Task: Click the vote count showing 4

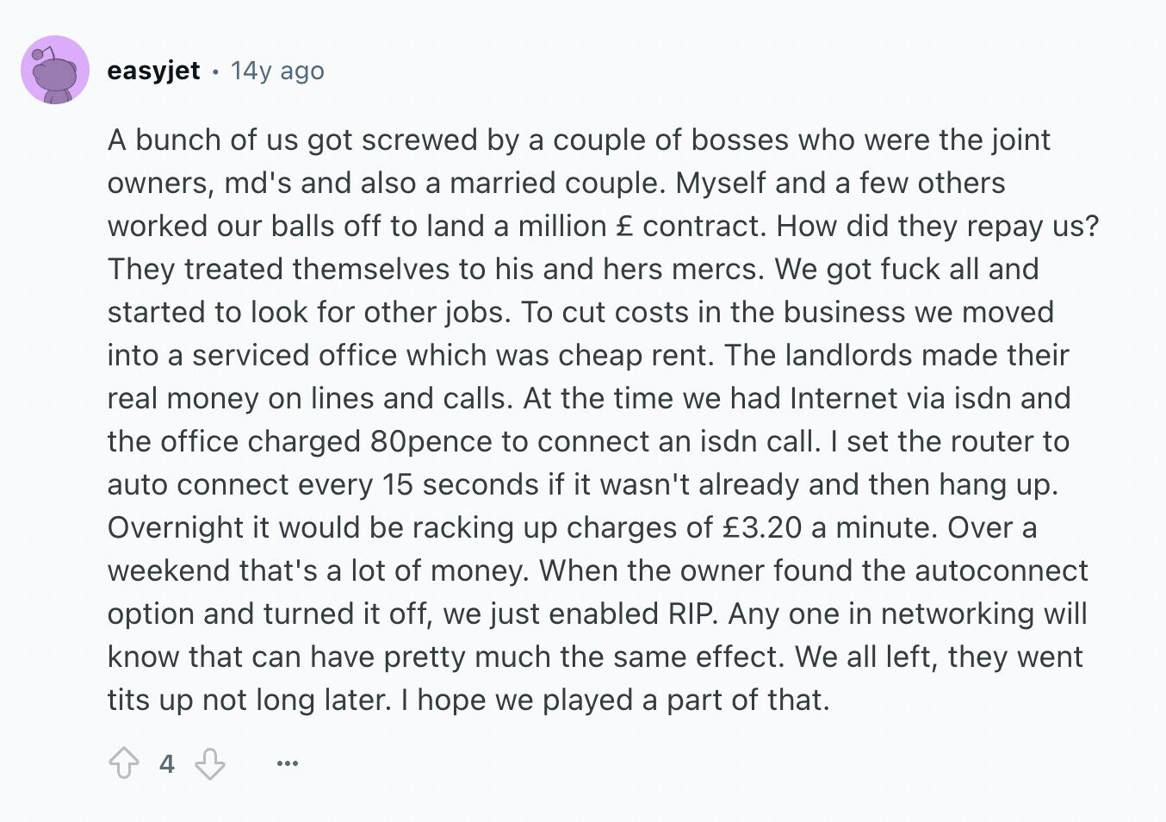Action: pos(167,763)
